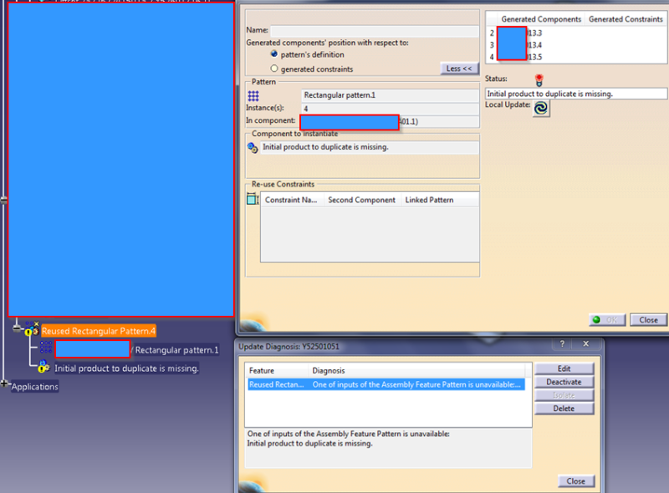Click the Constraint Na... column header

click(x=292, y=200)
